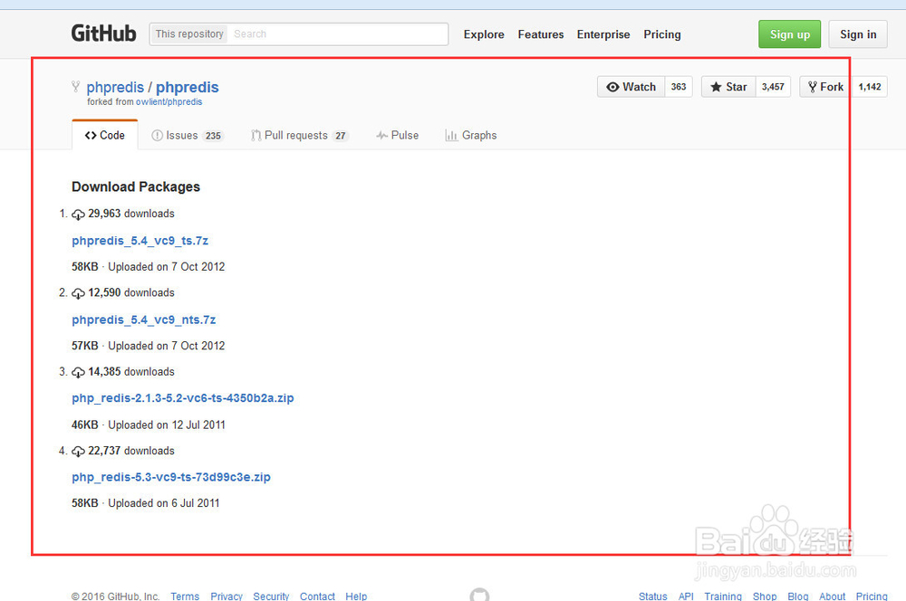Click download cloud icon for 14,385 downloads
The height and width of the screenshot is (601, 906).
tap(78, 372)
